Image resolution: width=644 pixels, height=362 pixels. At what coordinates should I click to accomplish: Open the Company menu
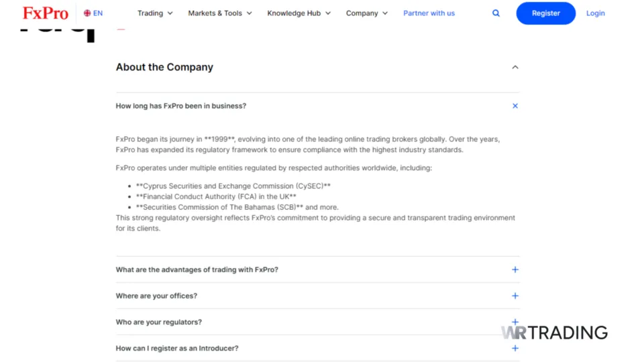367,13
